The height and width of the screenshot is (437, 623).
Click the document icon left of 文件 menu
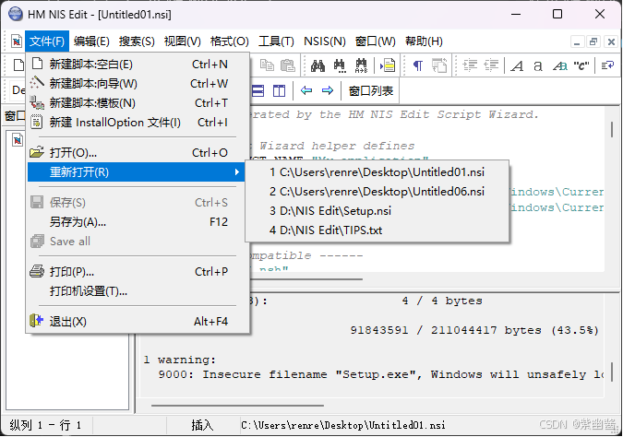click(17, 41)
